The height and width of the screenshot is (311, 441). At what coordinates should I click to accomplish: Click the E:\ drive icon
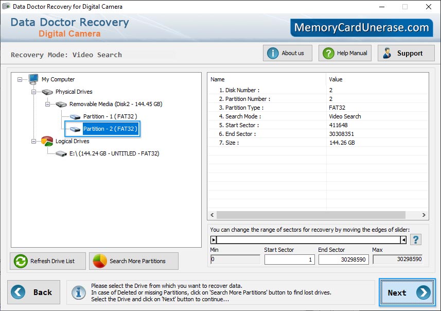(x=61, y=153)
